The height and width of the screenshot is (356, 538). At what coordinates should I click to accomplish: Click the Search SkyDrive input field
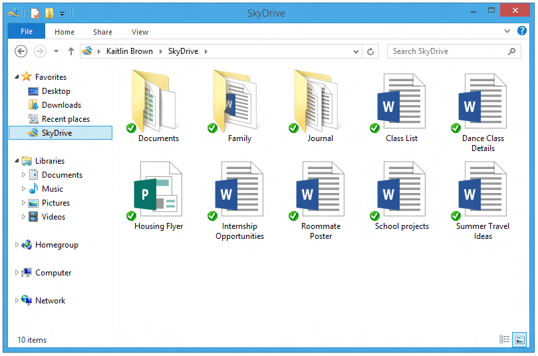point(446,51)
